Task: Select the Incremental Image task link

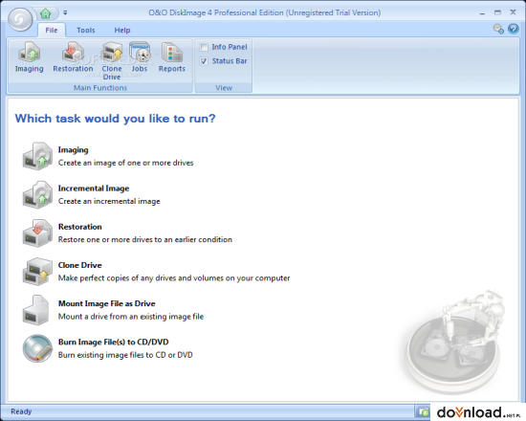Action: tap(94, 188)
